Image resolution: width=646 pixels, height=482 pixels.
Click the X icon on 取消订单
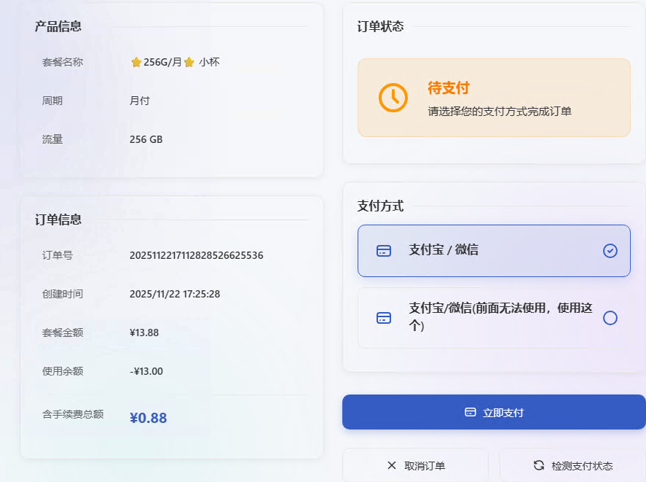pos(392,465)
